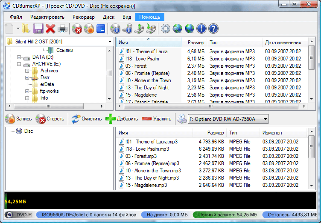Click the upper file list horizontal scrollbar

coord(211,106)
